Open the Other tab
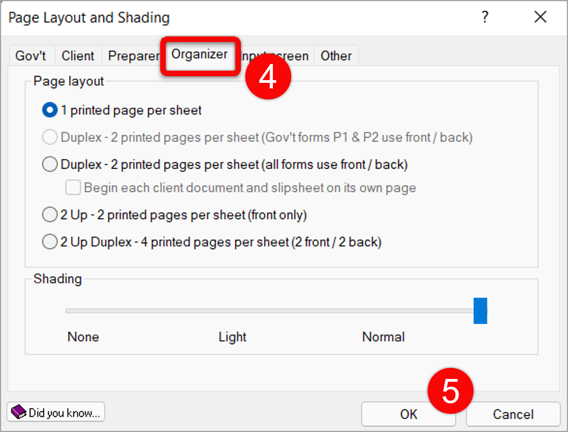Viewport: 568px width, 432px height. pos(336,56)
